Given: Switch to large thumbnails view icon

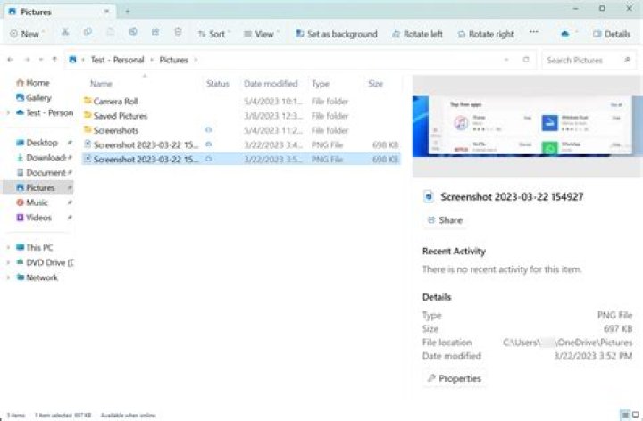Looking at the screenshot, I should click(x=636, y=416).
